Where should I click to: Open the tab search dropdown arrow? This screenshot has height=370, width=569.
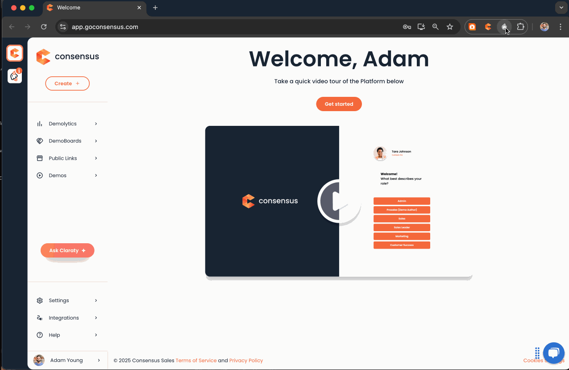point(561,8)
